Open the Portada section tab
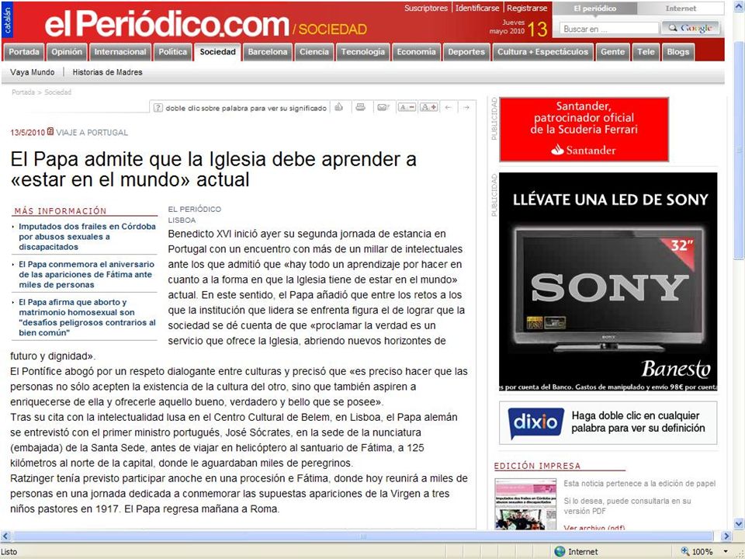 tap(24, 52)
